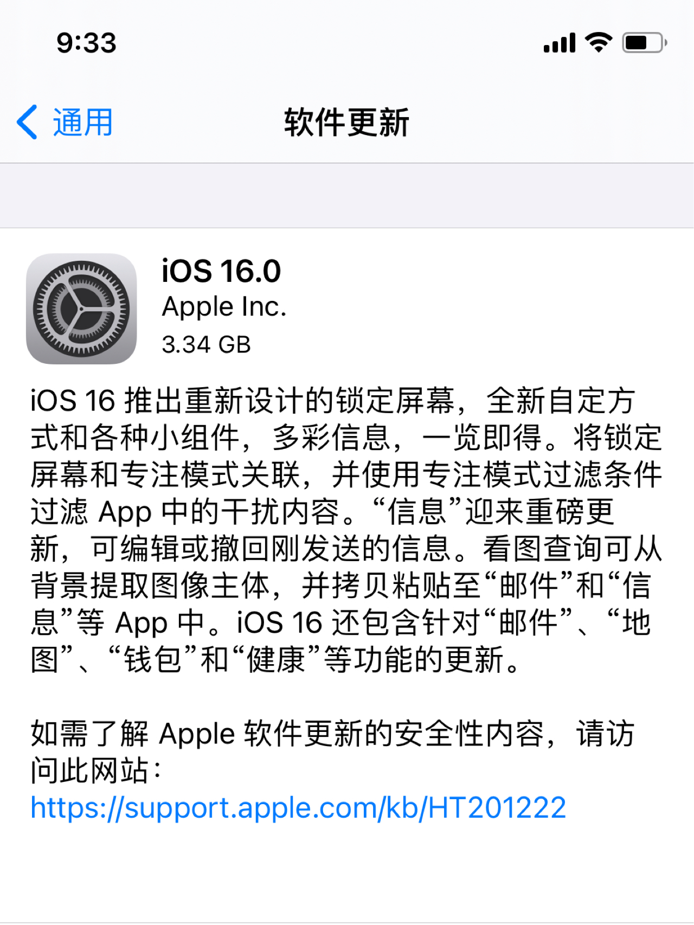Select the iOS 16.0 version heading
694x925 pixels.
pyautogui.click(x=221, y=271)
